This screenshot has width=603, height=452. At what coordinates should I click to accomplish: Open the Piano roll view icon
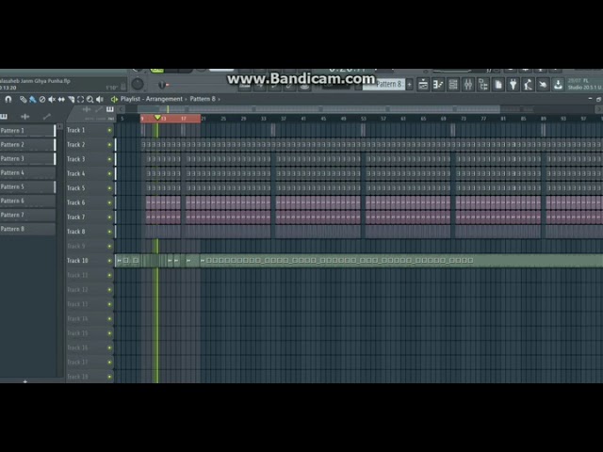coord(438,84)
